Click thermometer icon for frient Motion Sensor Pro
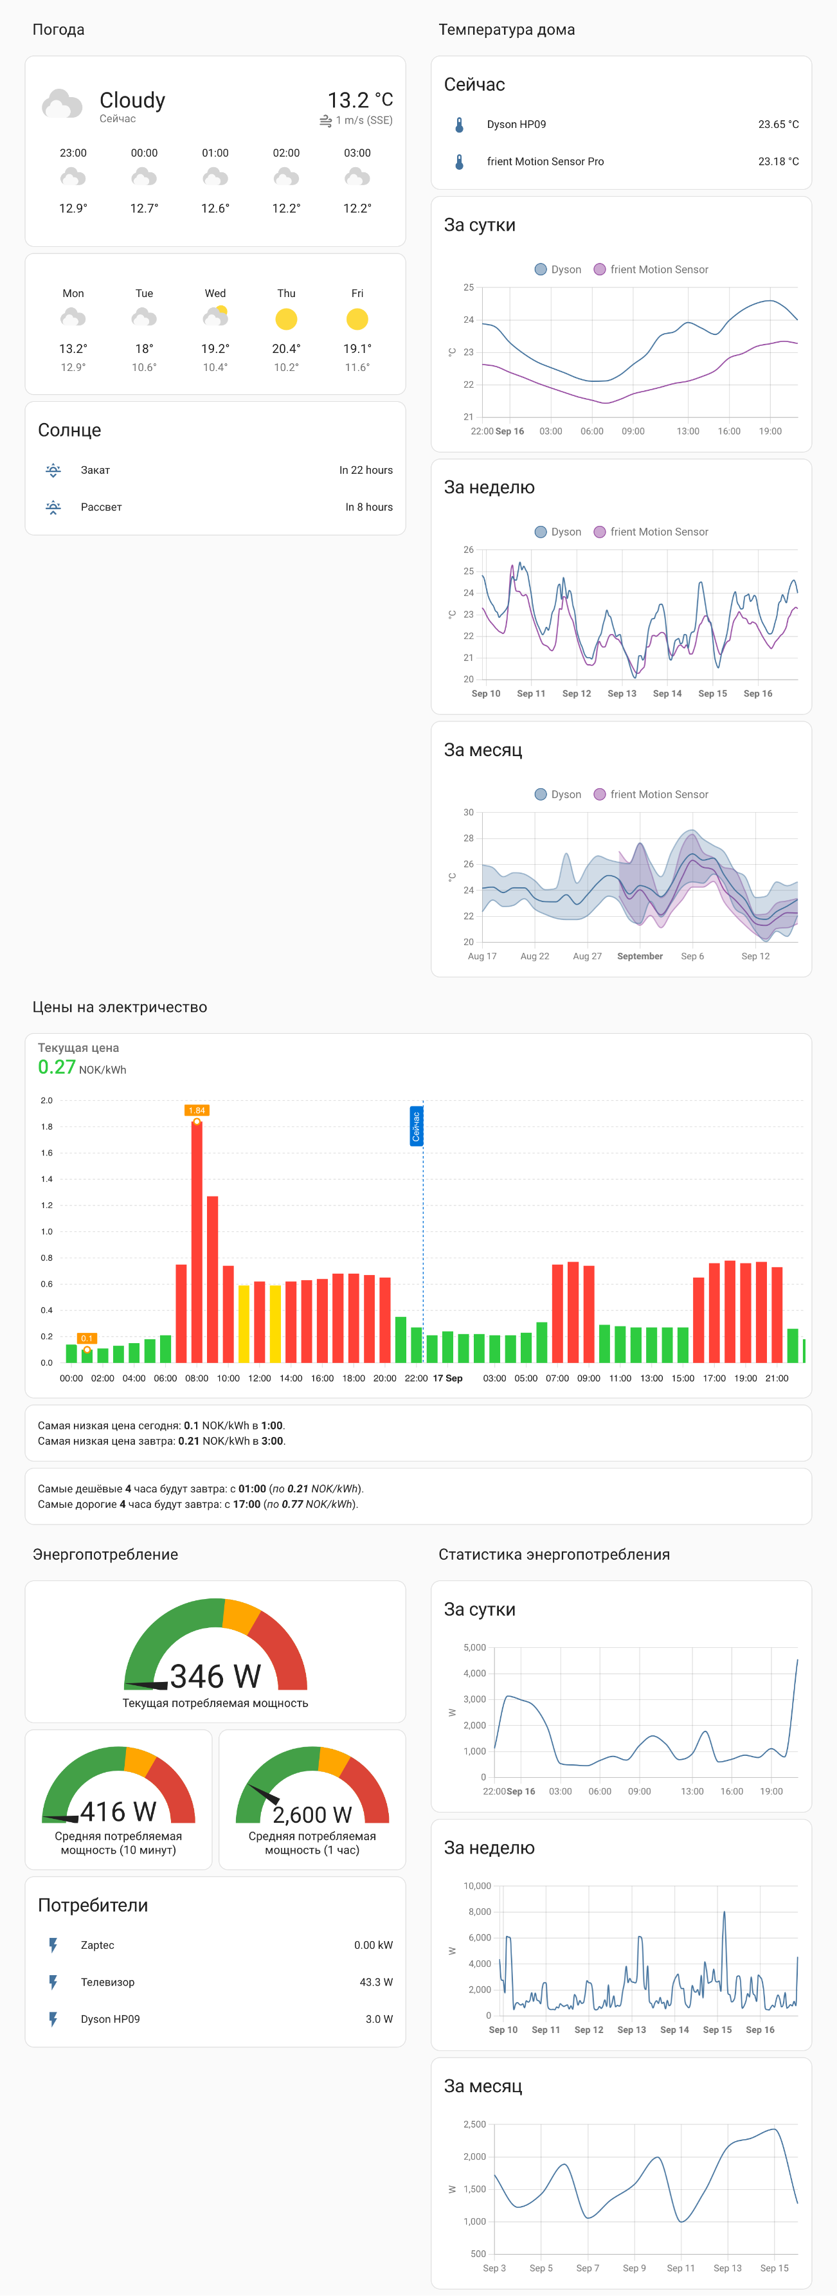Image resolution: width=837 pixels, height=2296 pixels. pyautogui.click(x=459, y=161)
